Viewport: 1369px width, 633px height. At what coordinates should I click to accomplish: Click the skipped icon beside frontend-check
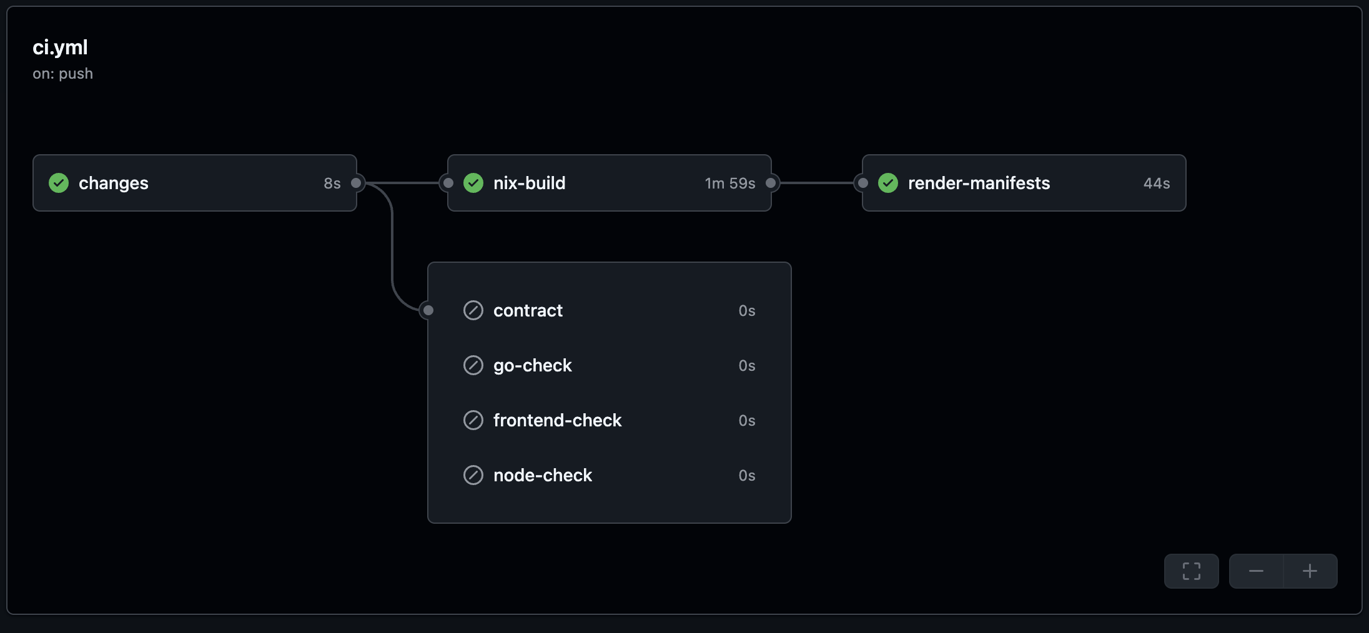pyautogui.click(x=473, y=420)
